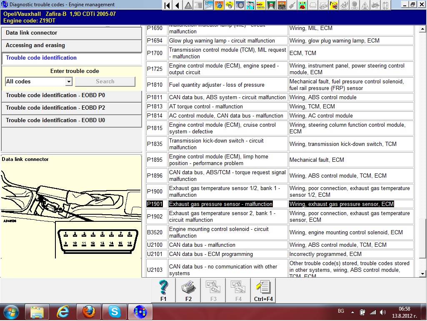This screenshot has width=427, height=321.
Task: Open Trouble code identification - EOBD U0
Action: 72,120
